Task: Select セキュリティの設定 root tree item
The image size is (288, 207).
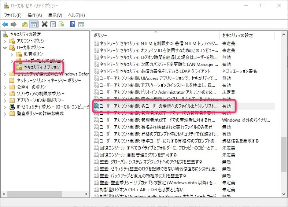Action: coord(25,34)
